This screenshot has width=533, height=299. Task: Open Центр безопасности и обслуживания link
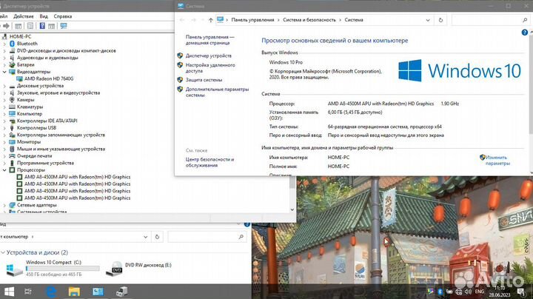pos(209,162)
